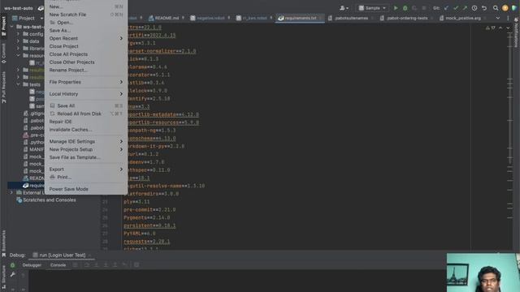Expand Manage IDE Settings submenu
This screenshot has width=520, height=292.
[x=86, y=141]
